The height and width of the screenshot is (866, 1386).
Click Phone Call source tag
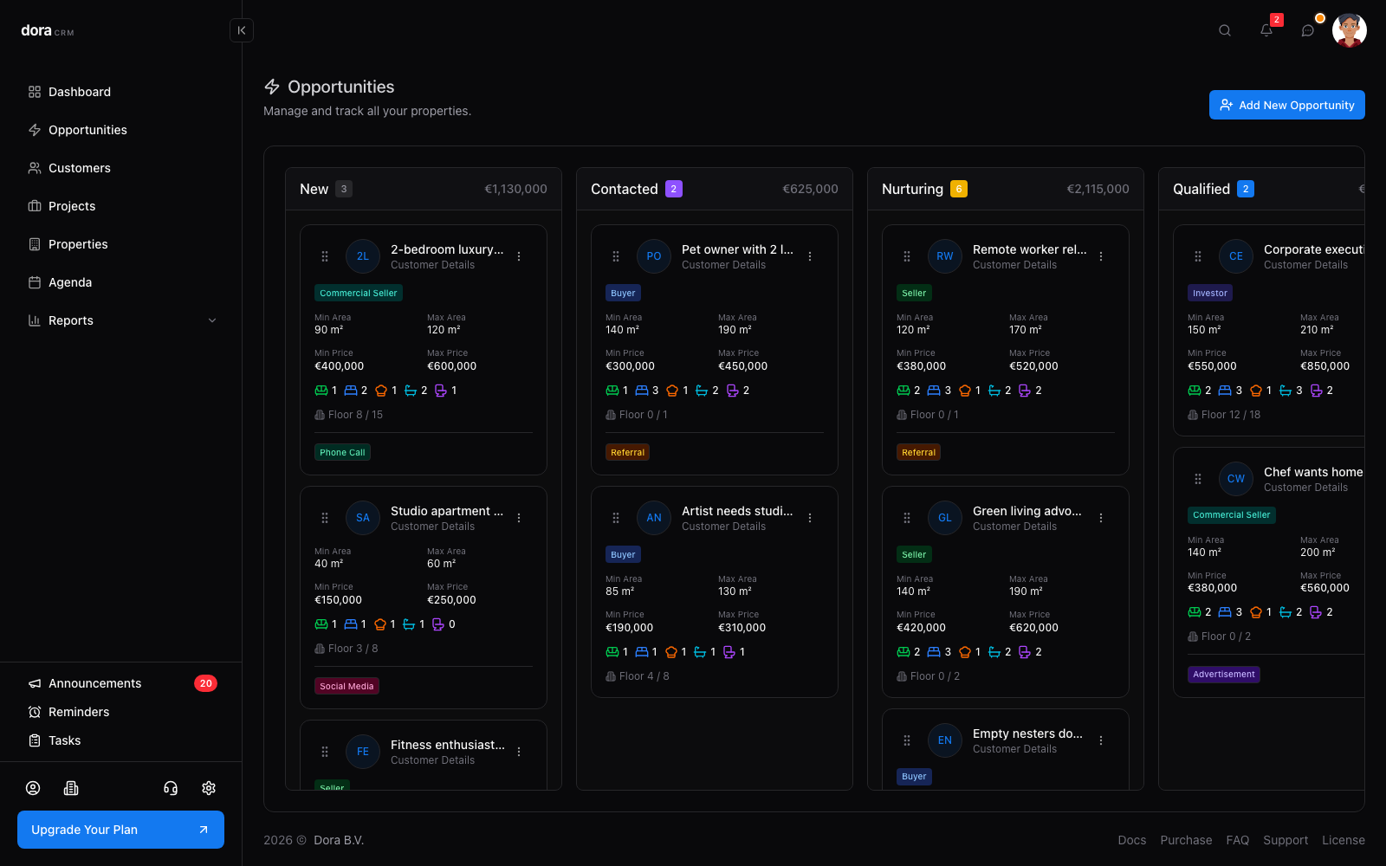pos(342,452)
